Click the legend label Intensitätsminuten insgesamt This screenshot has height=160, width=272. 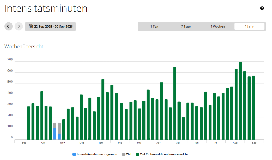[x=97, y=154]
